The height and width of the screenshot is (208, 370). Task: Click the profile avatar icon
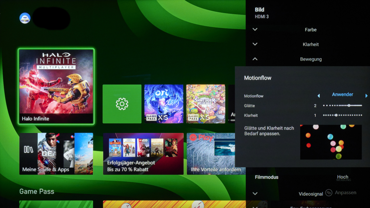tap(25, 18)
